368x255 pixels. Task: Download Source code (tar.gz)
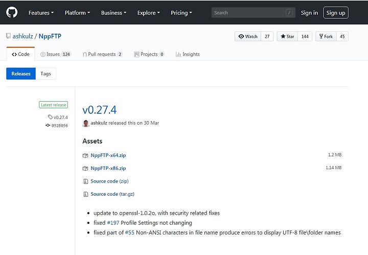tap(112, 194)
